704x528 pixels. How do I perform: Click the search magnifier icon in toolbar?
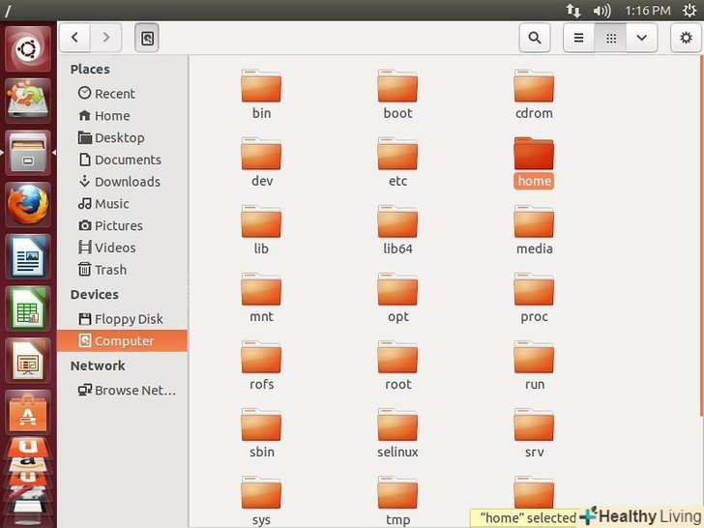click(x=534, y=38)
